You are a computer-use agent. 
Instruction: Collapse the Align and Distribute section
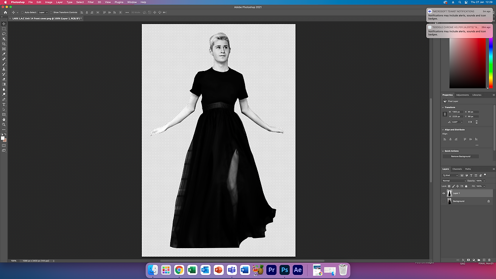coord(443,130)
